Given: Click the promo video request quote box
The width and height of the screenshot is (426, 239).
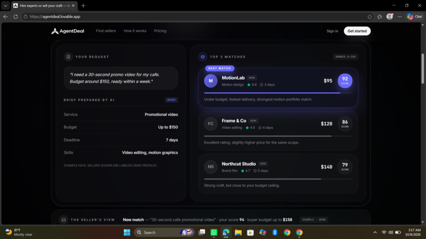Looking at the screenshot, I should [x=121, y=78].
